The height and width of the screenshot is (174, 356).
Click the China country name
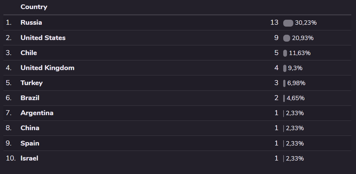pyautogui.click(x=30, y=128)
